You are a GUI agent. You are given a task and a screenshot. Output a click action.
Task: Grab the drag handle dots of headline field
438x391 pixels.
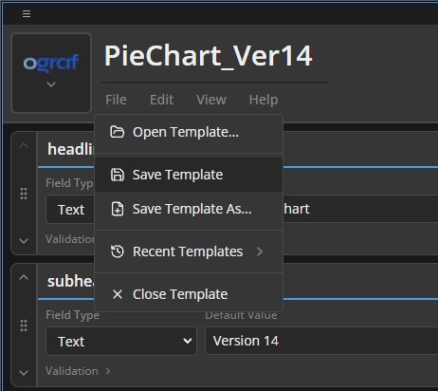click(x=24, y=194)
